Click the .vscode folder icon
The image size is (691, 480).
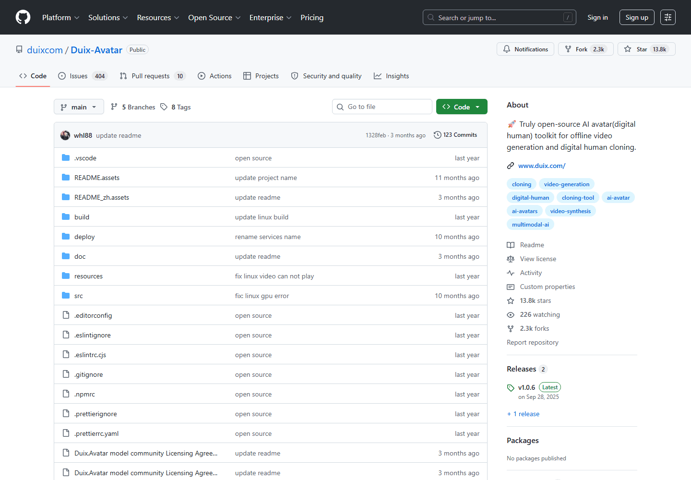[x=66, y=157]
